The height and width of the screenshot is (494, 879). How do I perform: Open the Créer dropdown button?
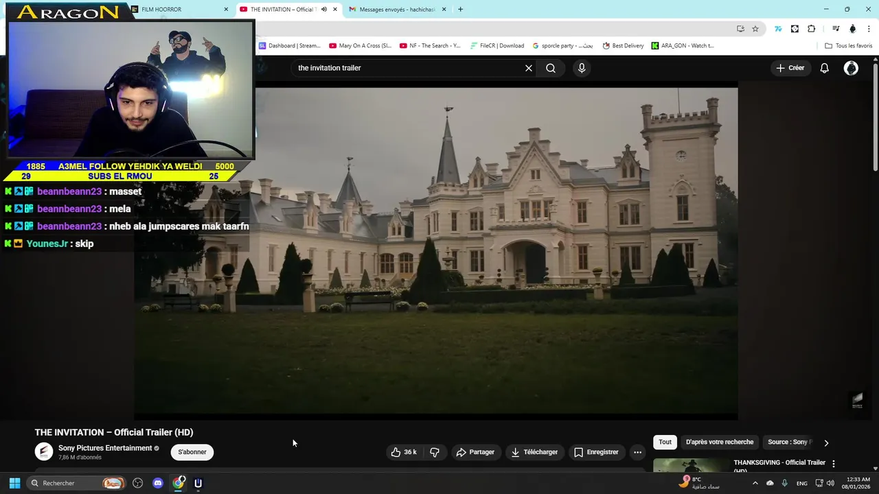pyautogui.click(x=790, y=68)
